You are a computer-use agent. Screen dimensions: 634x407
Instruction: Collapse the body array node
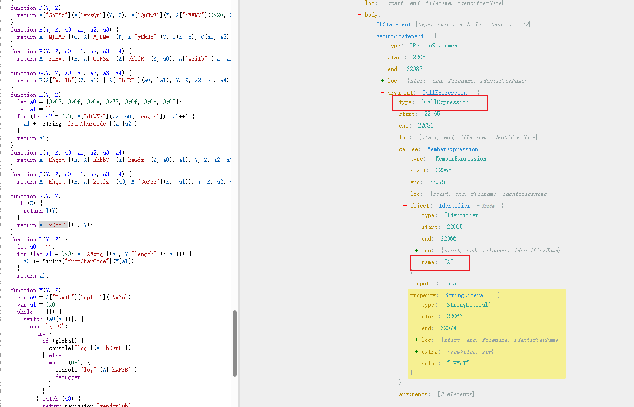(x=360, y=15)
